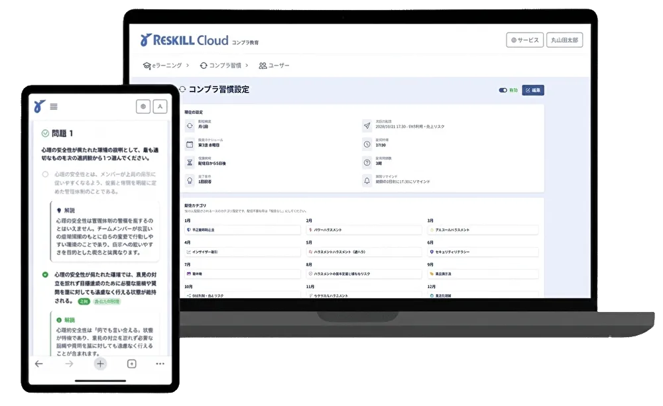Click the clock delivery time icon
The height and width of the screenshot is (406, 663).
pos(367,144)
